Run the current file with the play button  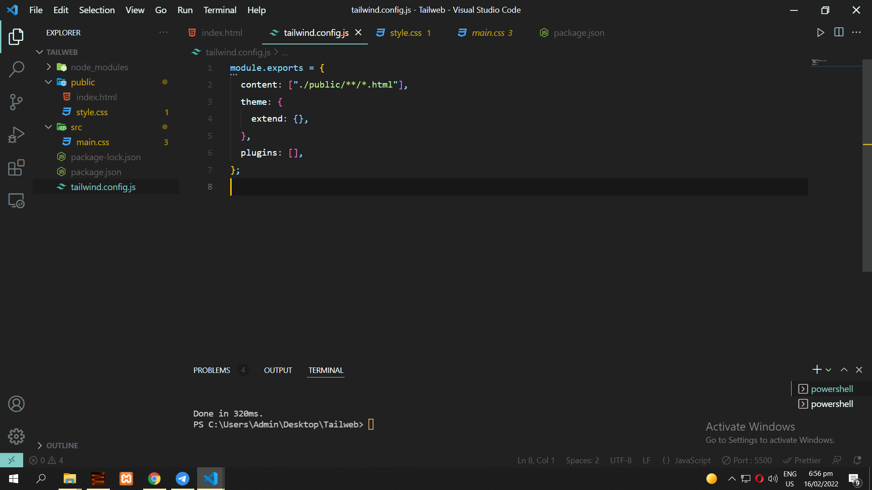tap(820, 32)
